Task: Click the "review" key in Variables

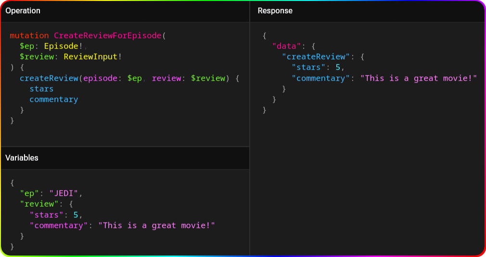Action: 39,204
